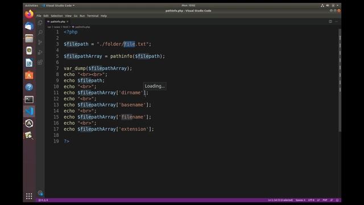Open the Edit menu
364x205 pixels.
coord(46,16)
